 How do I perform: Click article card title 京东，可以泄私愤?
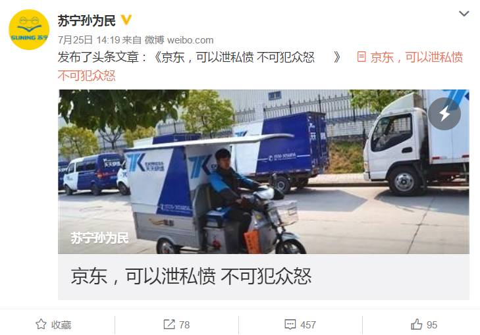(191, 276)
